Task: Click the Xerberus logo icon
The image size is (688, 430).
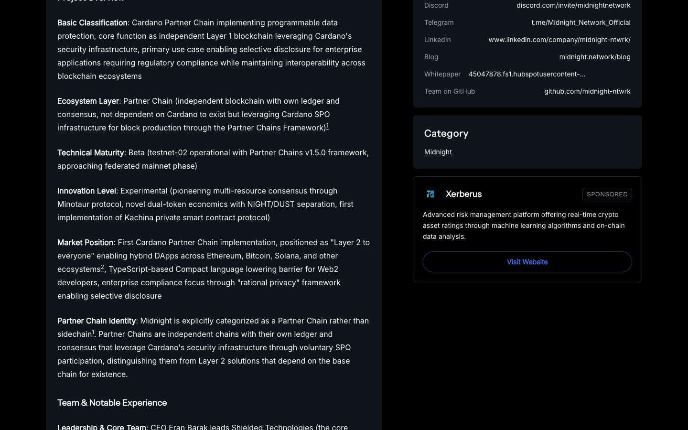Action: point(430,194)
